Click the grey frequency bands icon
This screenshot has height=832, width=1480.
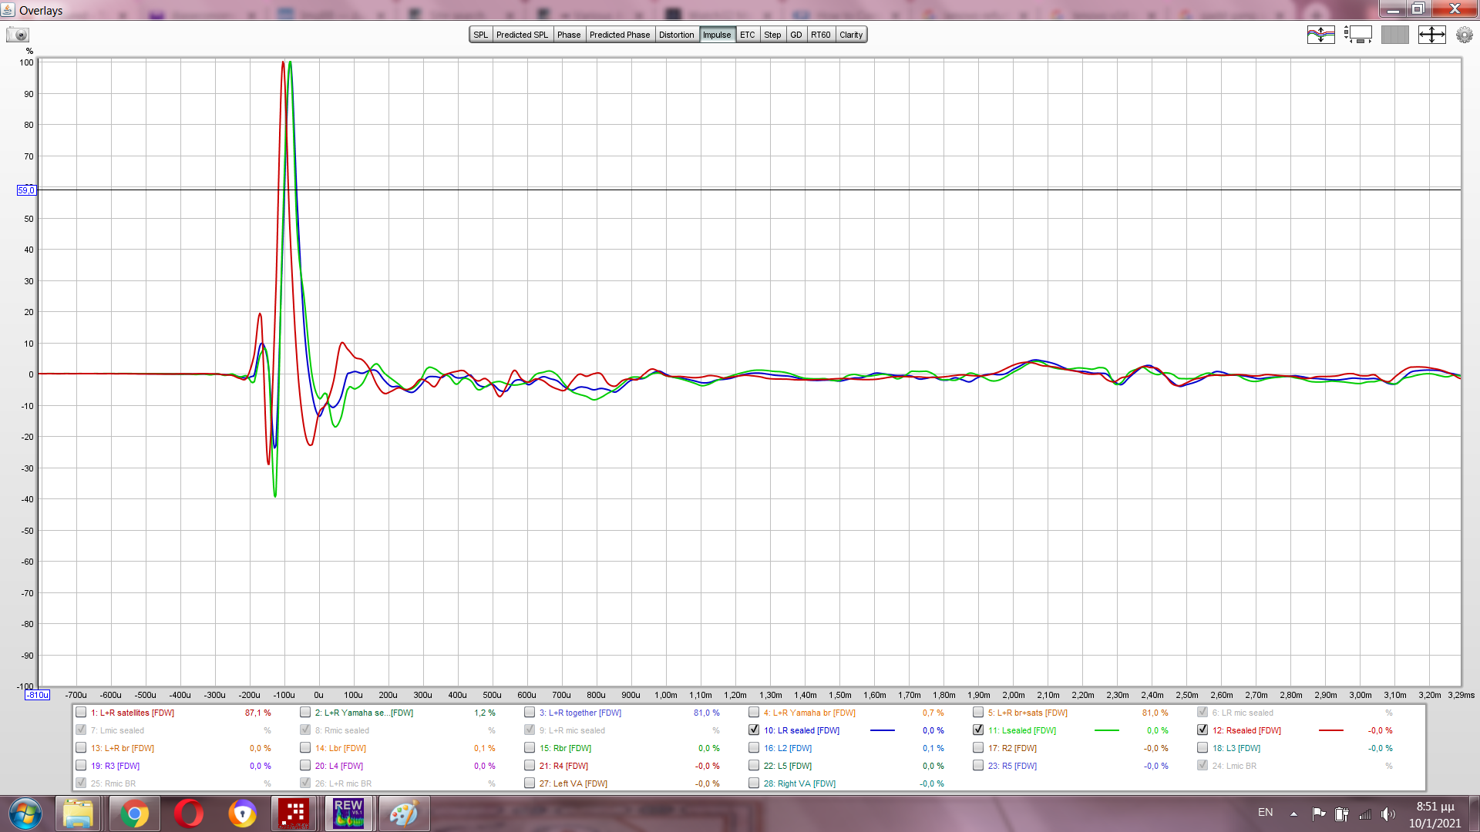1394,35
